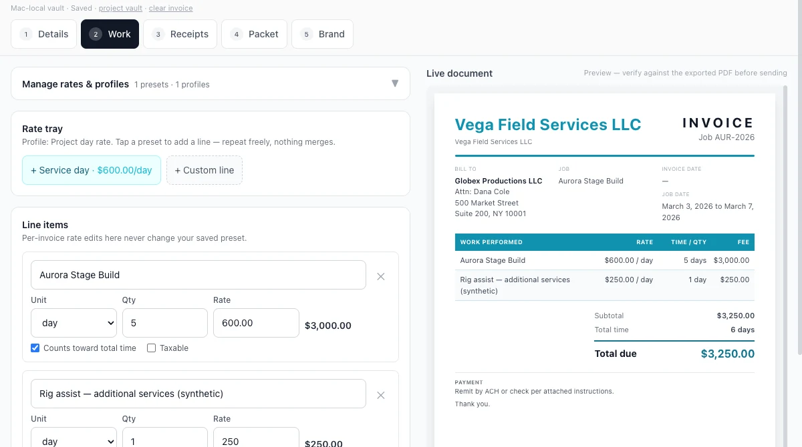This screenshot has height=447, width=802.
Task: Click the $600.00 / day rate cell
Action: click(x=629, y=260)
